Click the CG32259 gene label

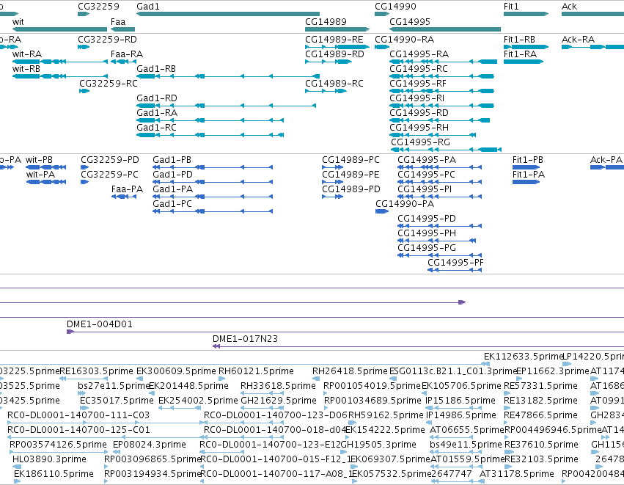[x=98, y=7]
